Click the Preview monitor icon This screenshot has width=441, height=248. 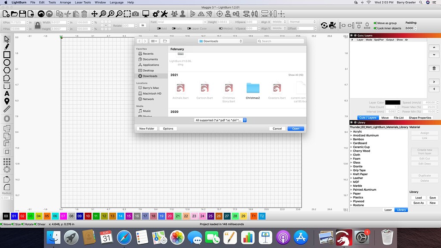(x=146, y=14)
